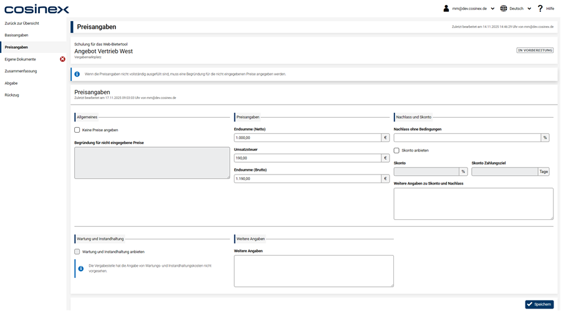Open the Rückzug sidebar entry
Viewport: 561px width, 311px height.
point(12,95)
